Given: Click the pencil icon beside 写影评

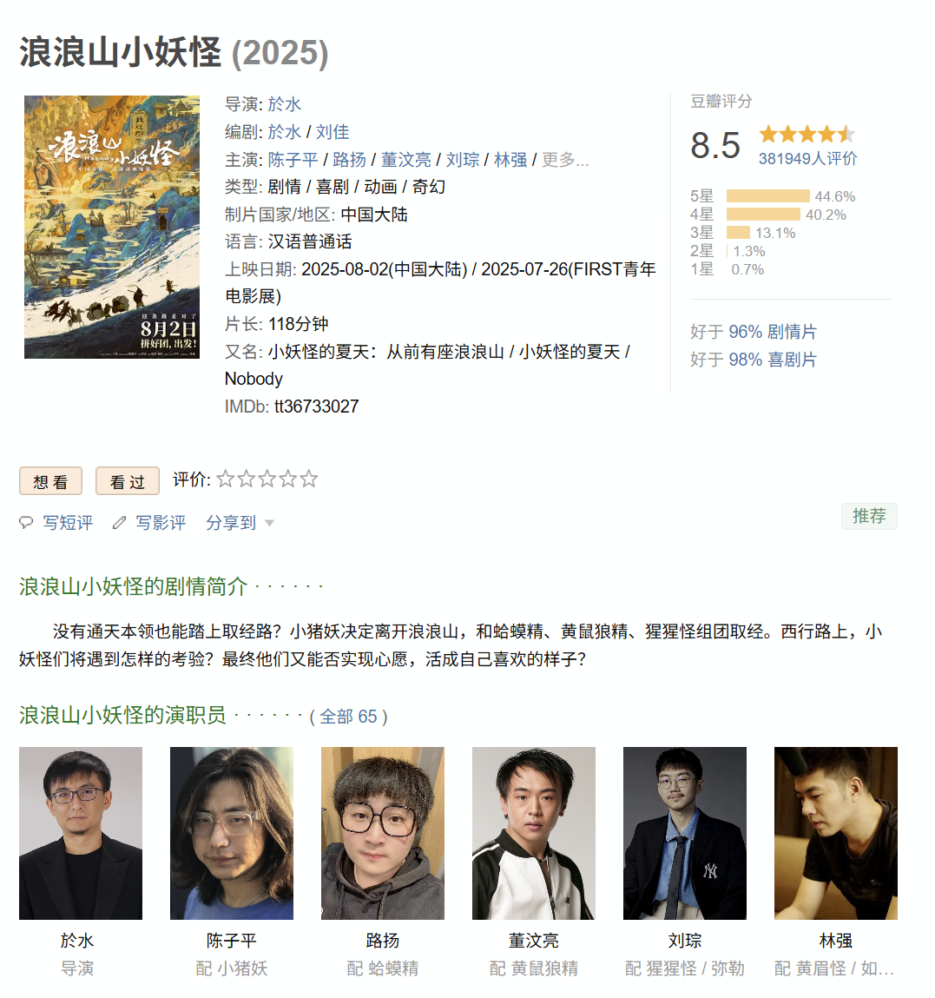Looking at the screenshot, I should [119, 523].
